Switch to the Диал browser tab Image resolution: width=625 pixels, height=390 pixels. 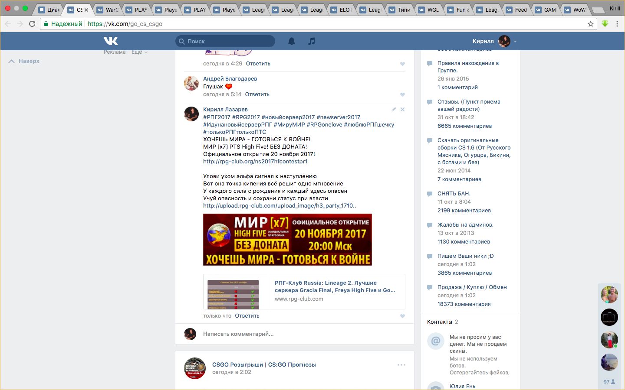click(x=49, y=10)
